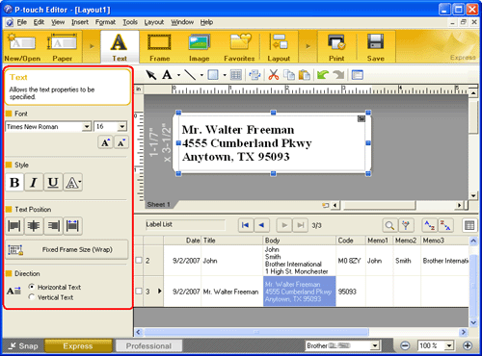
Task: Select the line drawing tool
Action: click(190, 75)
